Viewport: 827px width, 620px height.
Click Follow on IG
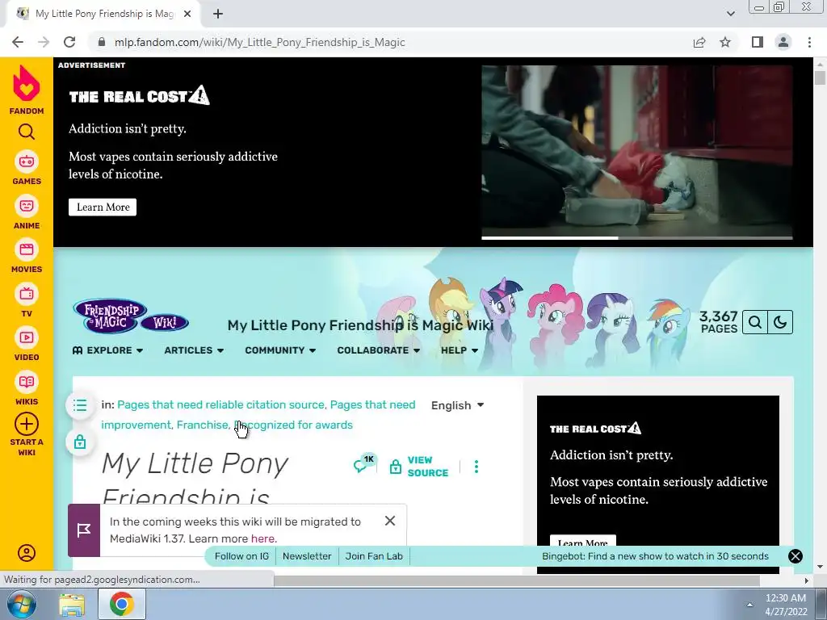click(241, 556)
